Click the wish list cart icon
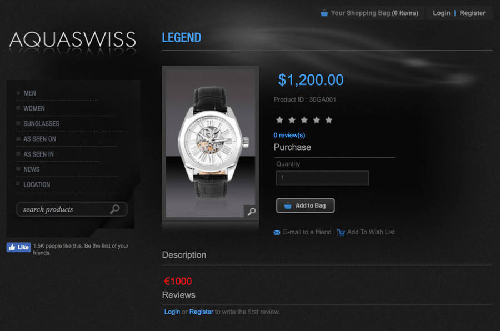 point(341,233)
